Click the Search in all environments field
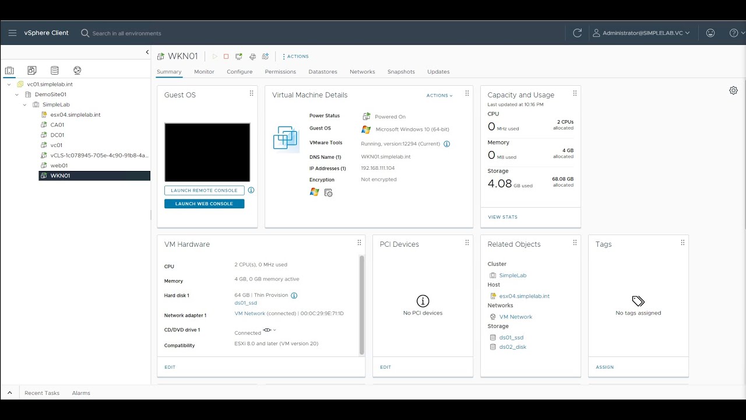Screen dimensions: 746x420 tap(126, 33)
